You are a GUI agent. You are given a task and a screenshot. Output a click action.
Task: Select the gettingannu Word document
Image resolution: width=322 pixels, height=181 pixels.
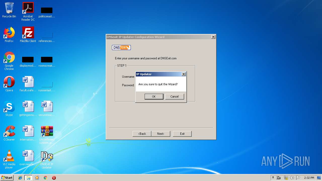pyautogui.click(x=28, y=109)
